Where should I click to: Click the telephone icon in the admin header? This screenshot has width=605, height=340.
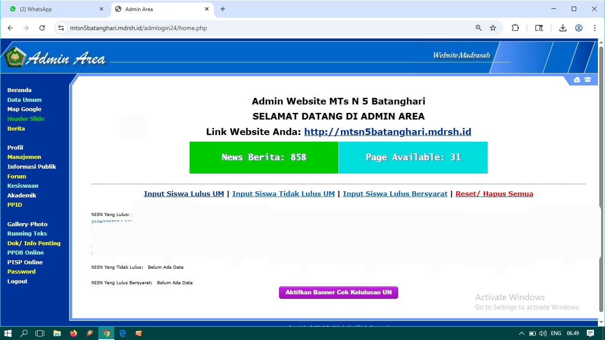(588, 80)
